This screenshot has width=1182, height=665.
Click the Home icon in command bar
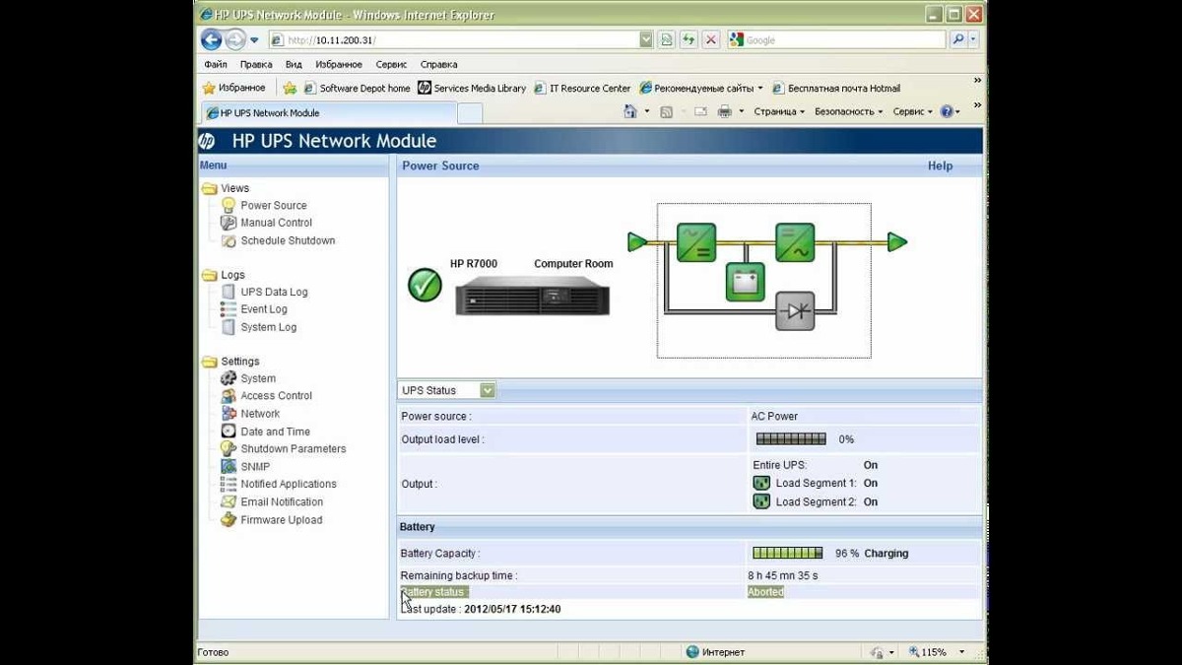pos(630,111)
